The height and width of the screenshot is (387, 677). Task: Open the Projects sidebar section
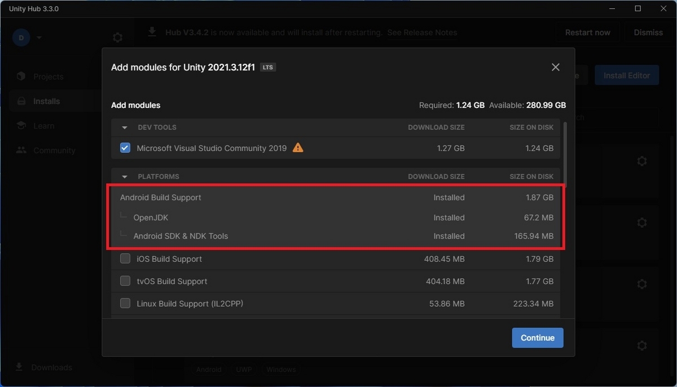[x=49, y=77]
